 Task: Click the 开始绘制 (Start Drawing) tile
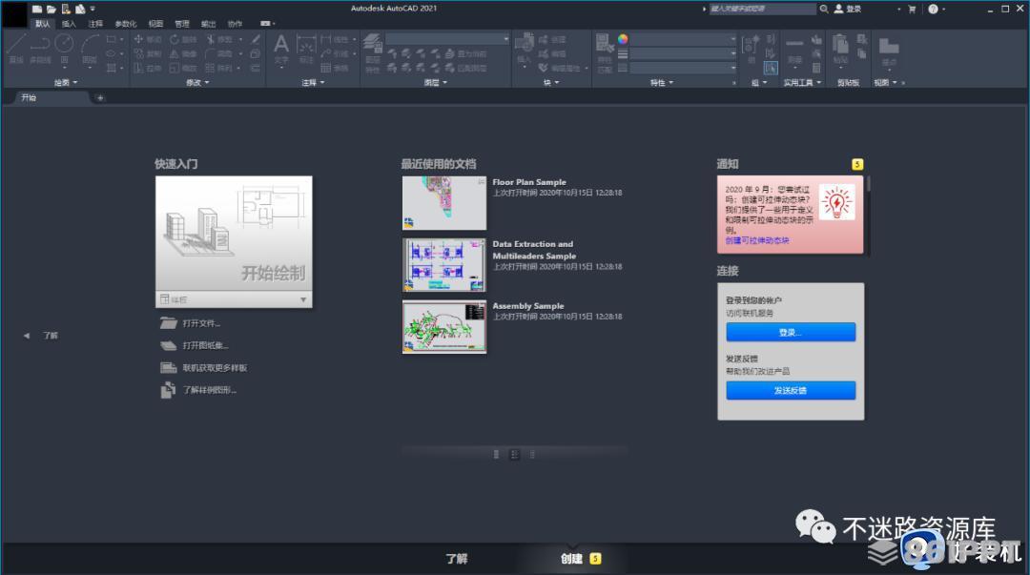(x=234, y=234)
